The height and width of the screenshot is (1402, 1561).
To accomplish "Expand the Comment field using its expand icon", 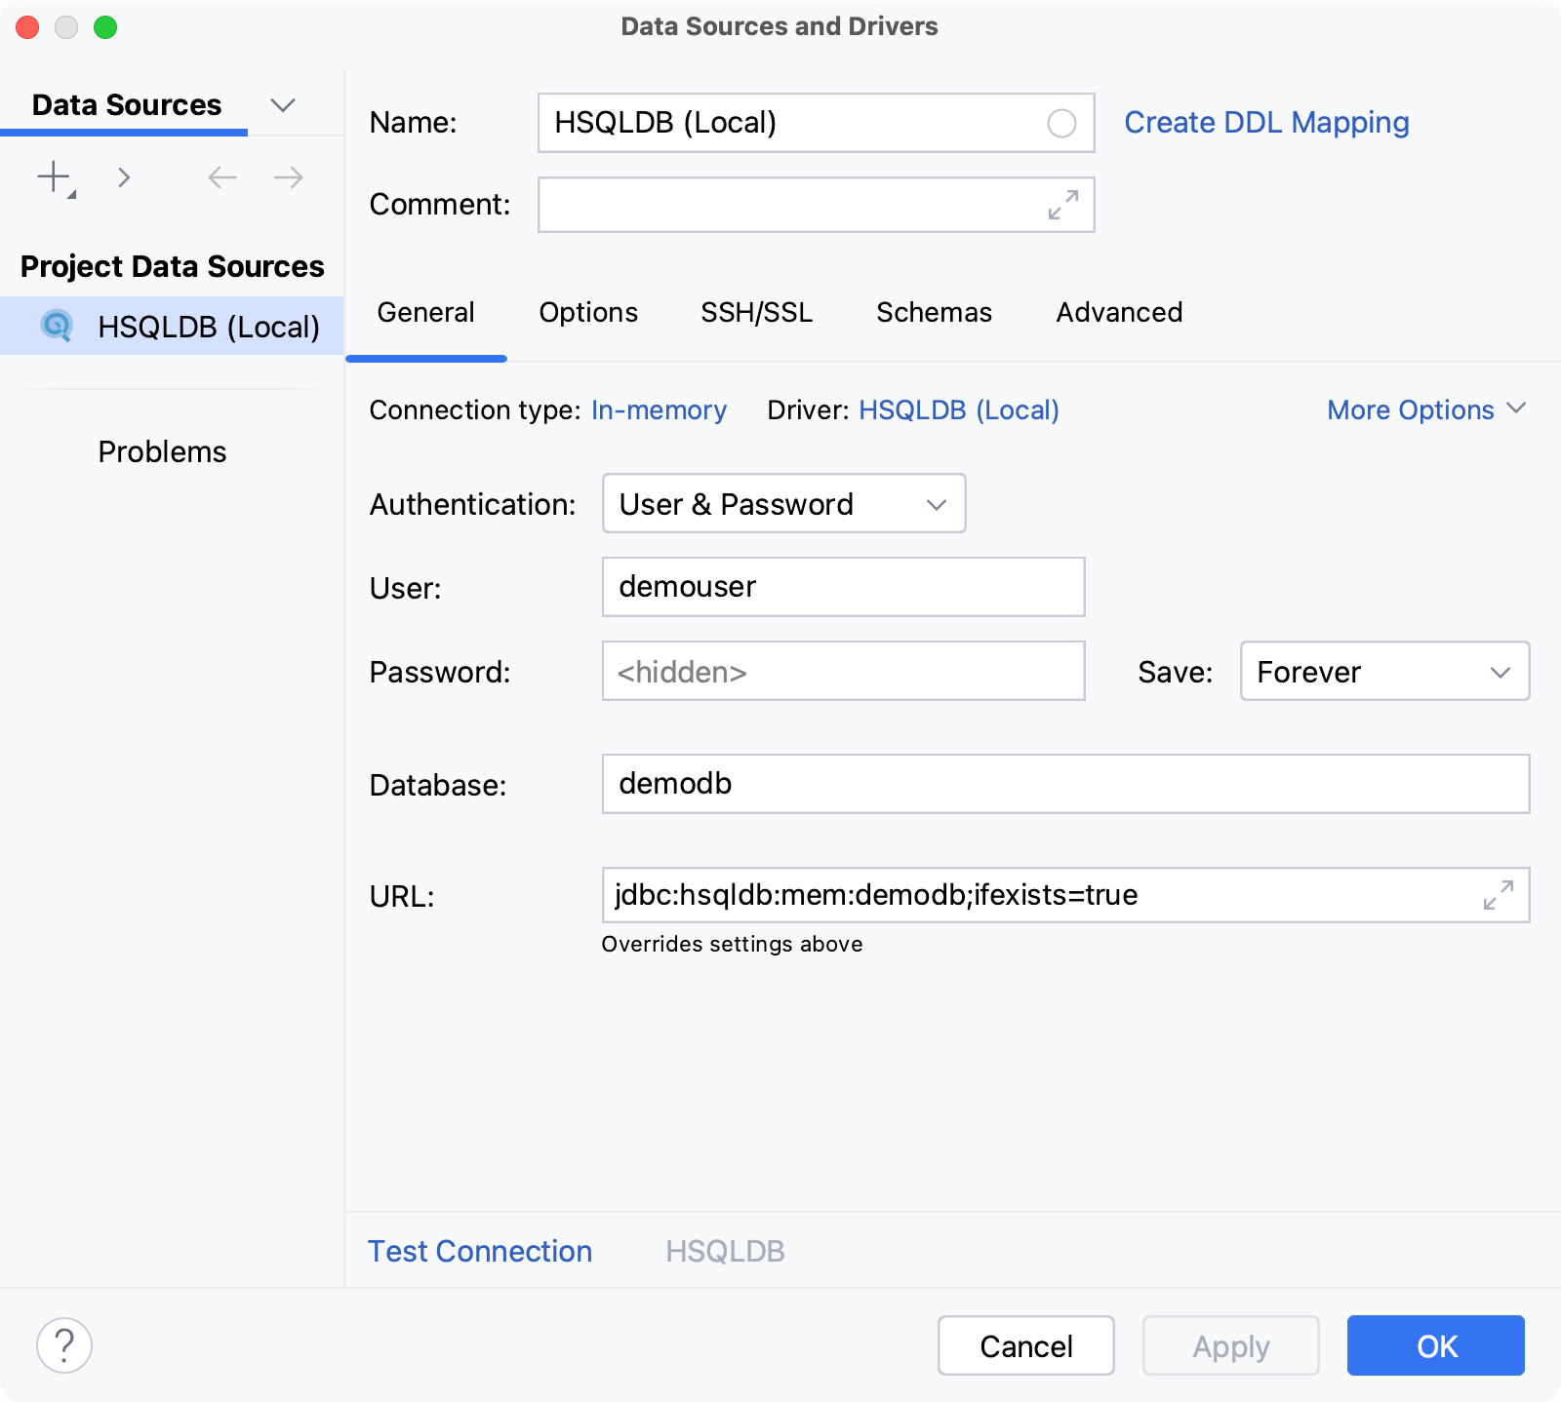I will point(1063,205).
